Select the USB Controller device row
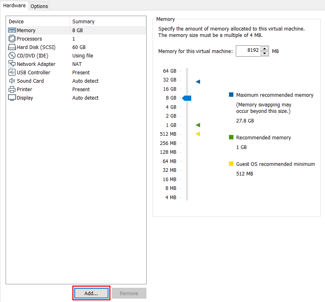Screen dimensions: 325x302 click(x=76, y=73)
